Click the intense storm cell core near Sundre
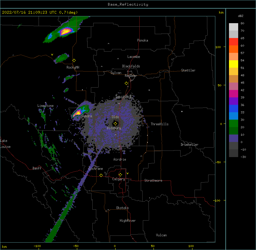The height and width of the screenshot is (250, 256). pyautogui.click(x=78, y=113)
